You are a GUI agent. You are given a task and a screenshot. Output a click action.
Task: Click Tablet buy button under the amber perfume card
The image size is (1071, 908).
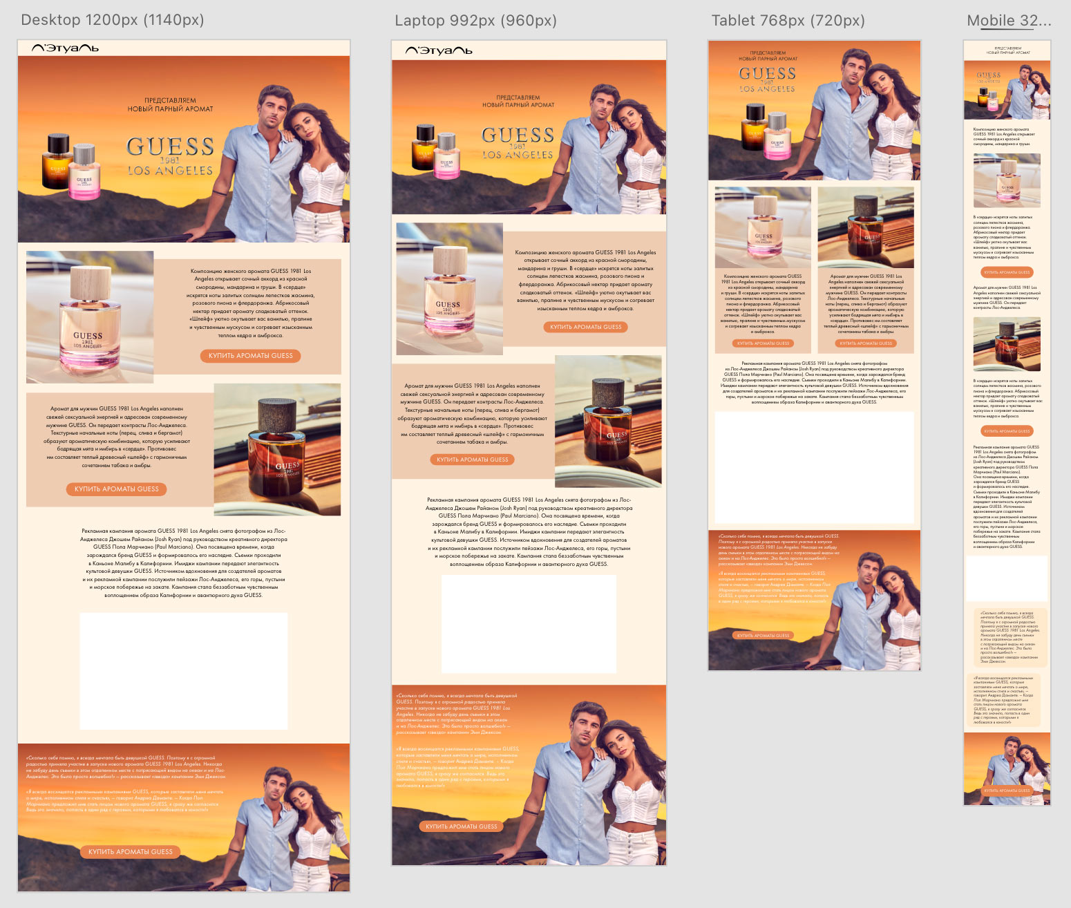pyautogui.click(x=866, y=343)
